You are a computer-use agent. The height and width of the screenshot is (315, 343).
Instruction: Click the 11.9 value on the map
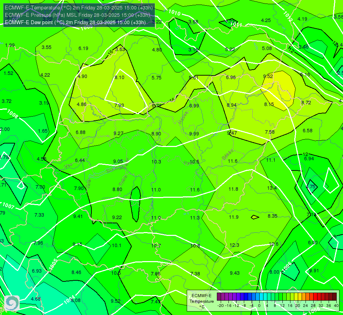tap(234, 217)
